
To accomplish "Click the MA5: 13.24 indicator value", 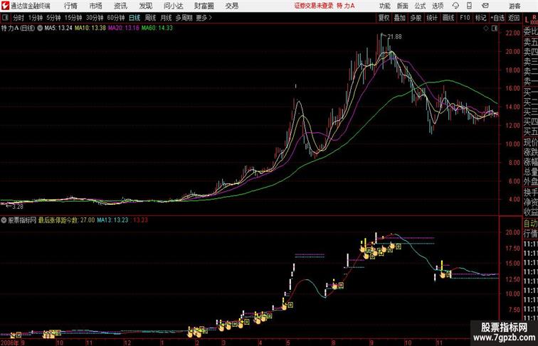I will tap(58, 28).
